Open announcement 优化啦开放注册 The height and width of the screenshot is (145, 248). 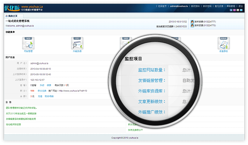(x=13, y=124)
